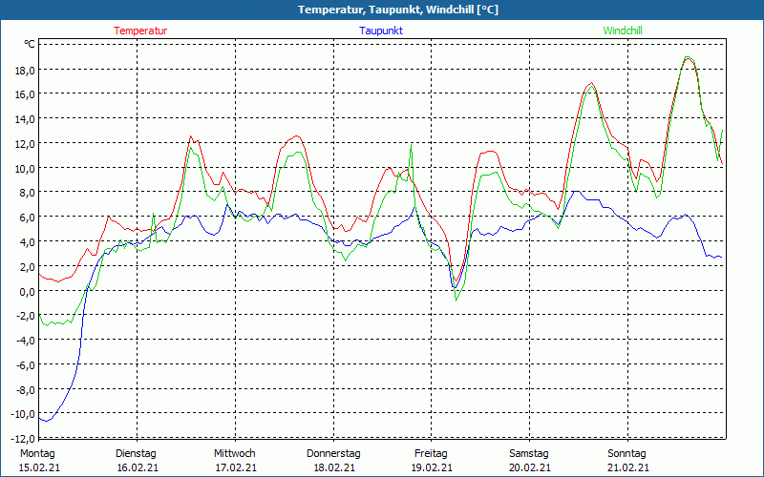Select the Sonntag day label
This screenshot has height=477, width=764.
pyautogui.click(x=626, y=453)
